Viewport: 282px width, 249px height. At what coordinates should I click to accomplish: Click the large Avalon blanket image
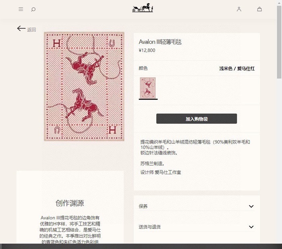(84, 86)
